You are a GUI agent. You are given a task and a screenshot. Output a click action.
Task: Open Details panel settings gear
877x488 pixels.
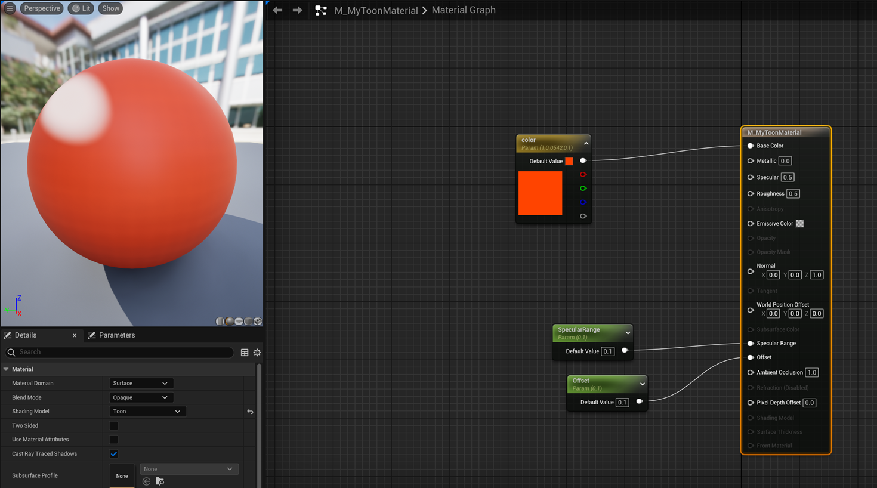257,353
